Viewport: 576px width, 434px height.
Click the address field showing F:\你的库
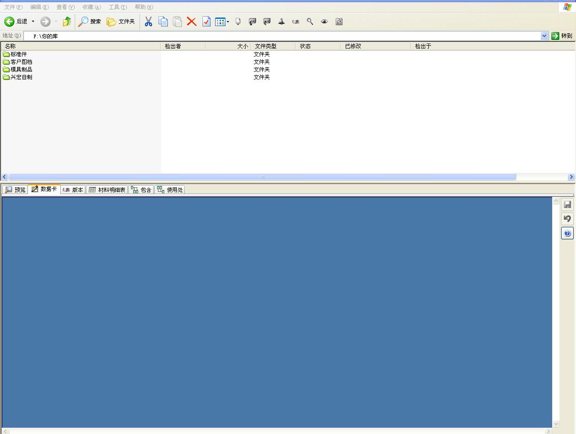[282, 36]
